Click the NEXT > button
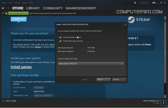The height and width of the screenshot is (108, 168). coord(103,79)
